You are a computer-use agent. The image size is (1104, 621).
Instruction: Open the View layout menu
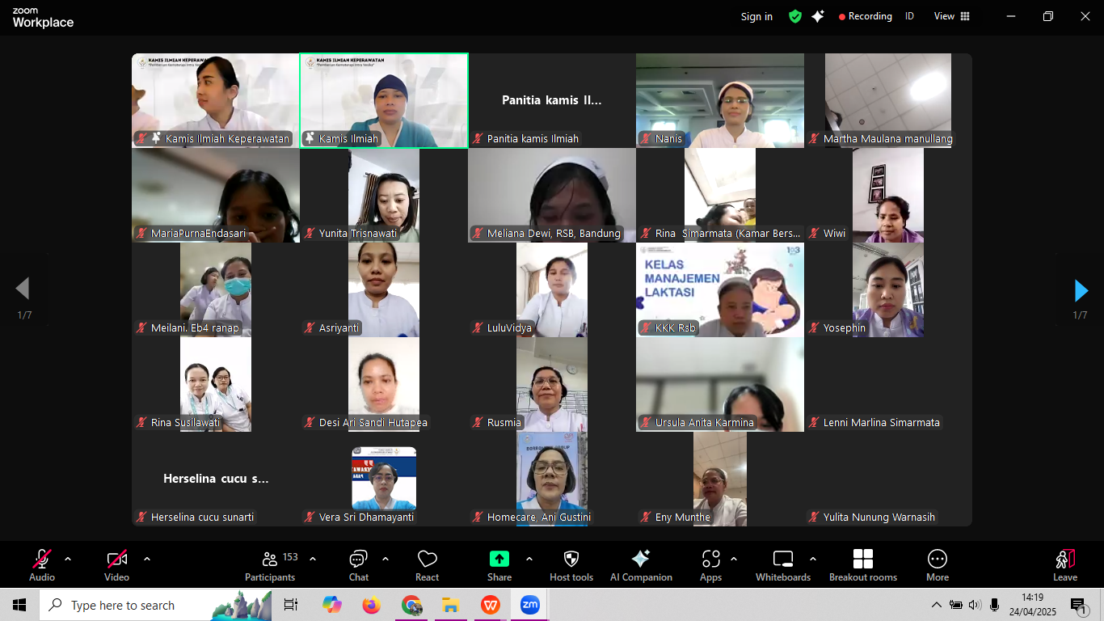coord(951,16)
